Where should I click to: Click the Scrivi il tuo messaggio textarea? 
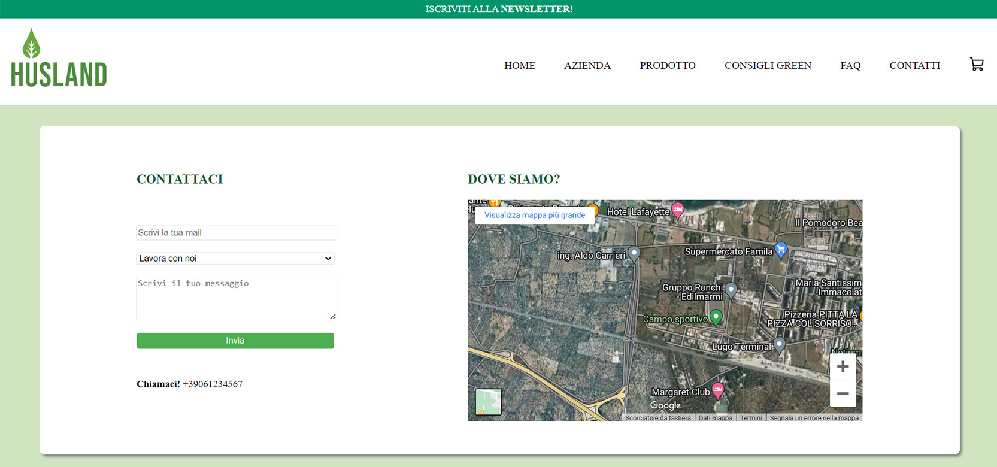(x=237, y=298)
